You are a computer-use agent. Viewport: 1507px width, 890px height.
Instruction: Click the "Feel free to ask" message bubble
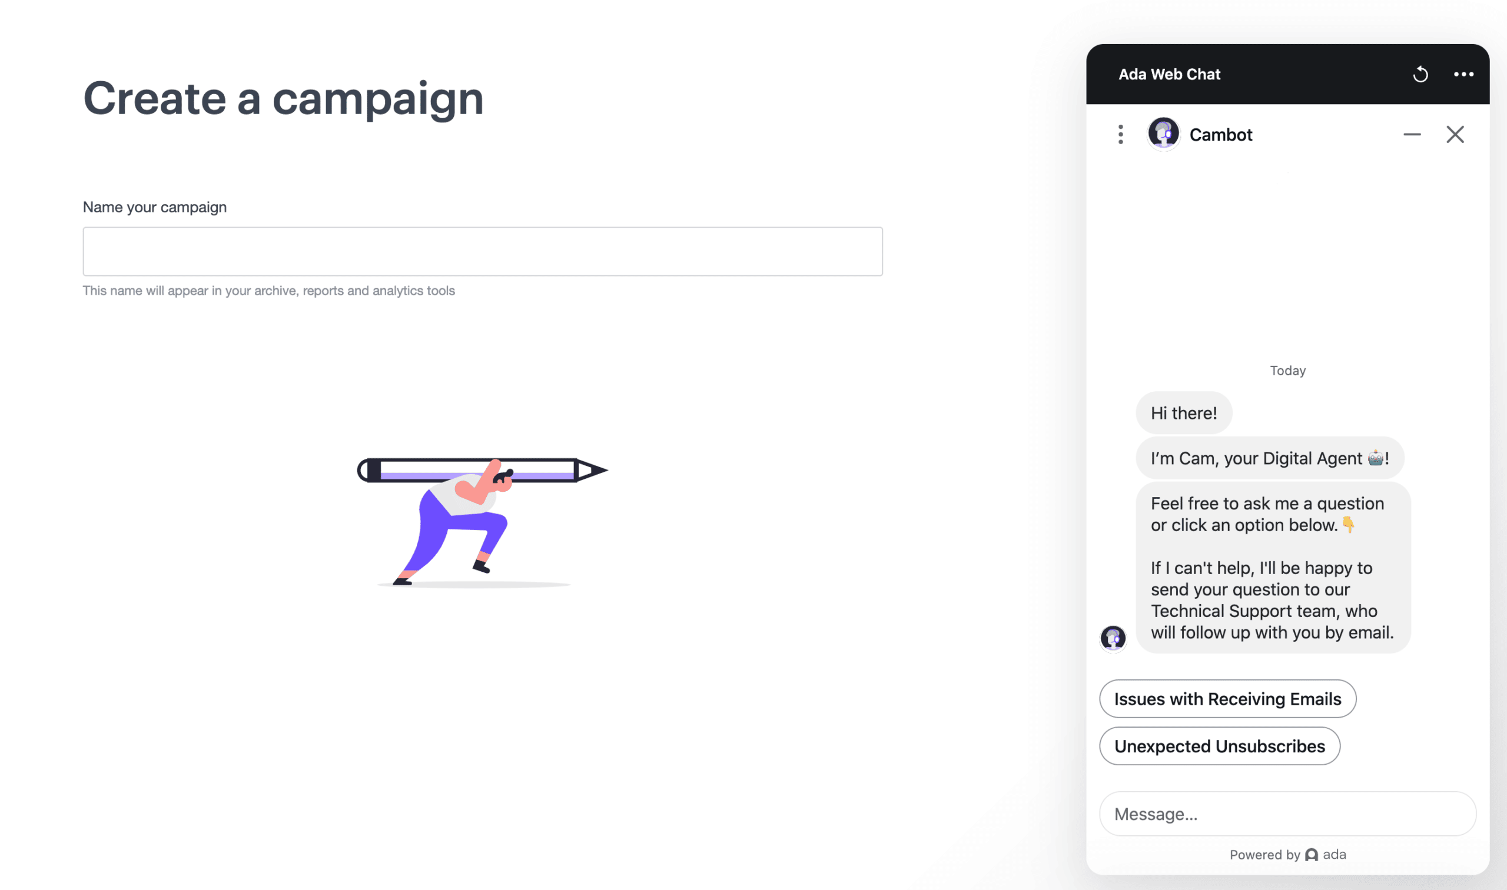pos(1272,567)
